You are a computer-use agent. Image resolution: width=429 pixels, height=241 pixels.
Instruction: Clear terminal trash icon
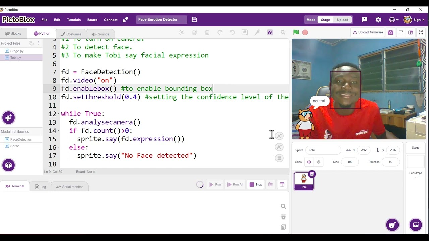[283, 217]
